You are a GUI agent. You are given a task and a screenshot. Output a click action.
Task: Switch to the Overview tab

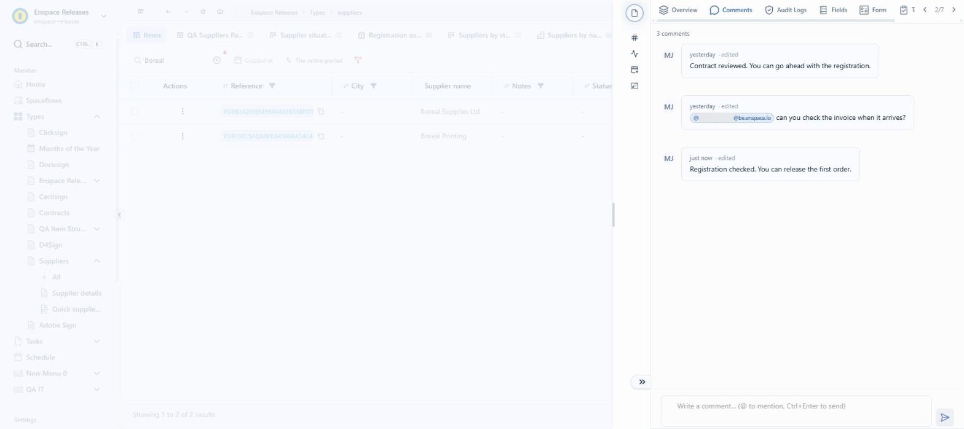678,10
